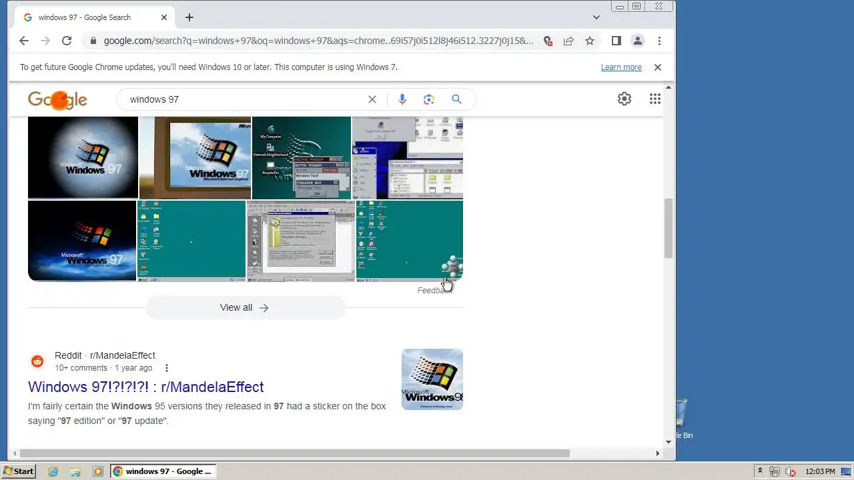Viewport: 854px width, 480px height.
Task: Click the View all images button
Action: (x=245, y=307)
